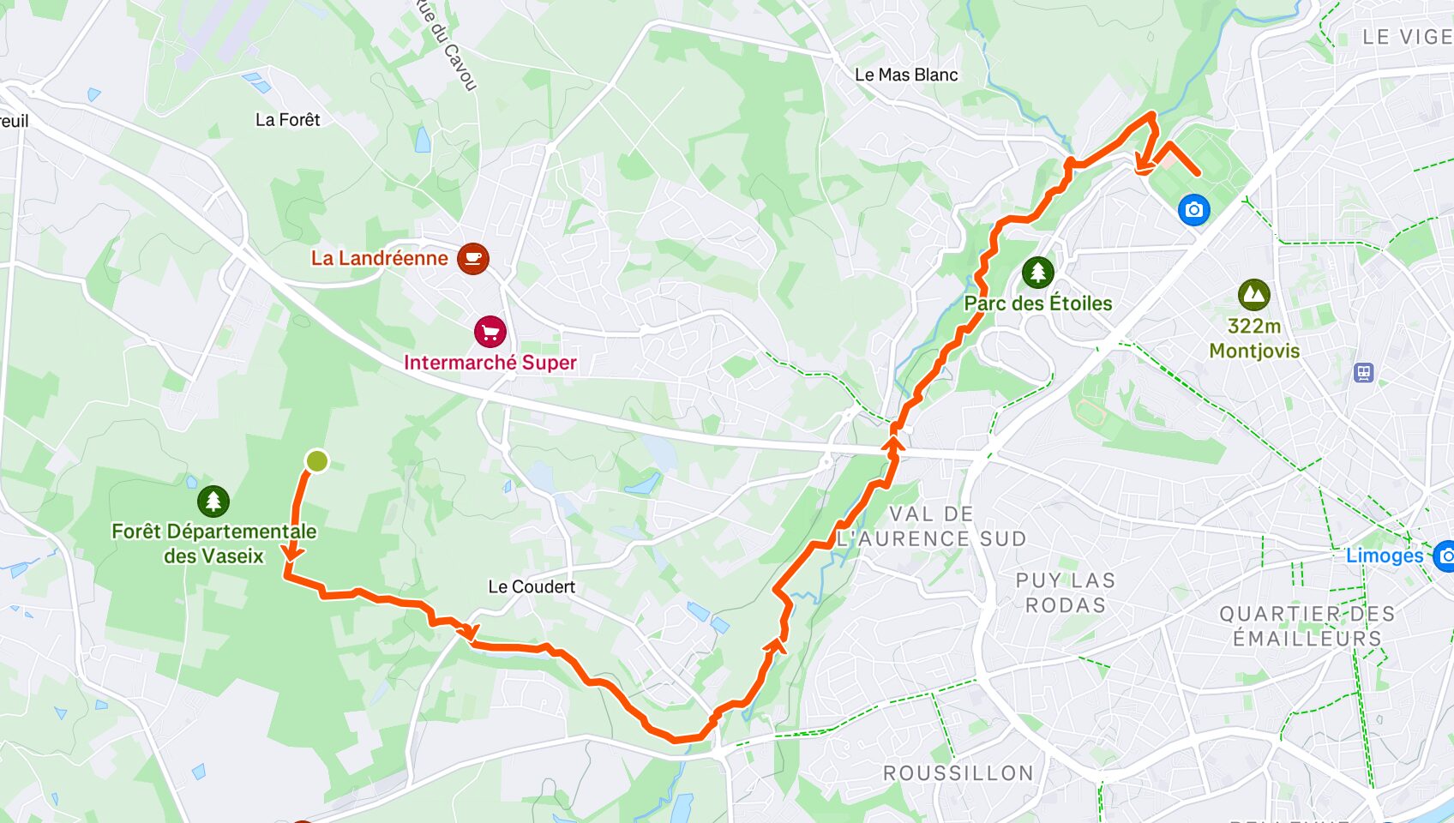Click the La Landréenne café icon
Image resolution: width=1454 pixels, height=823 pixels.
(472, 258)
